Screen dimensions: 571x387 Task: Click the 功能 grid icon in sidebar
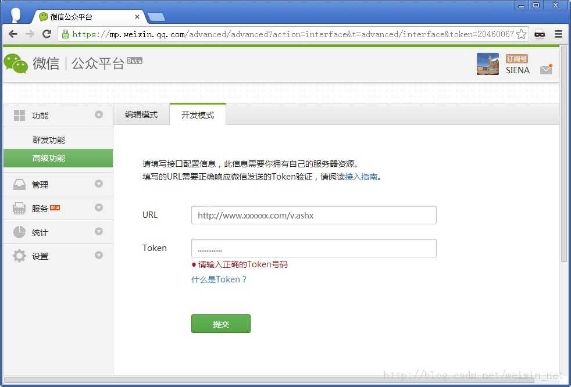19,116
